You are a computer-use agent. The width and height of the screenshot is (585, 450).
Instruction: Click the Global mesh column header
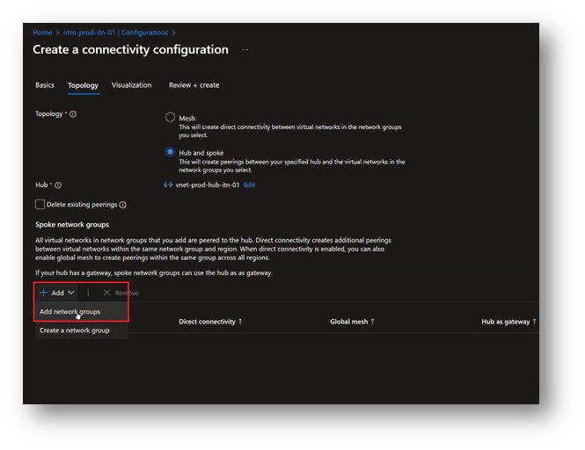pos(349,322)
